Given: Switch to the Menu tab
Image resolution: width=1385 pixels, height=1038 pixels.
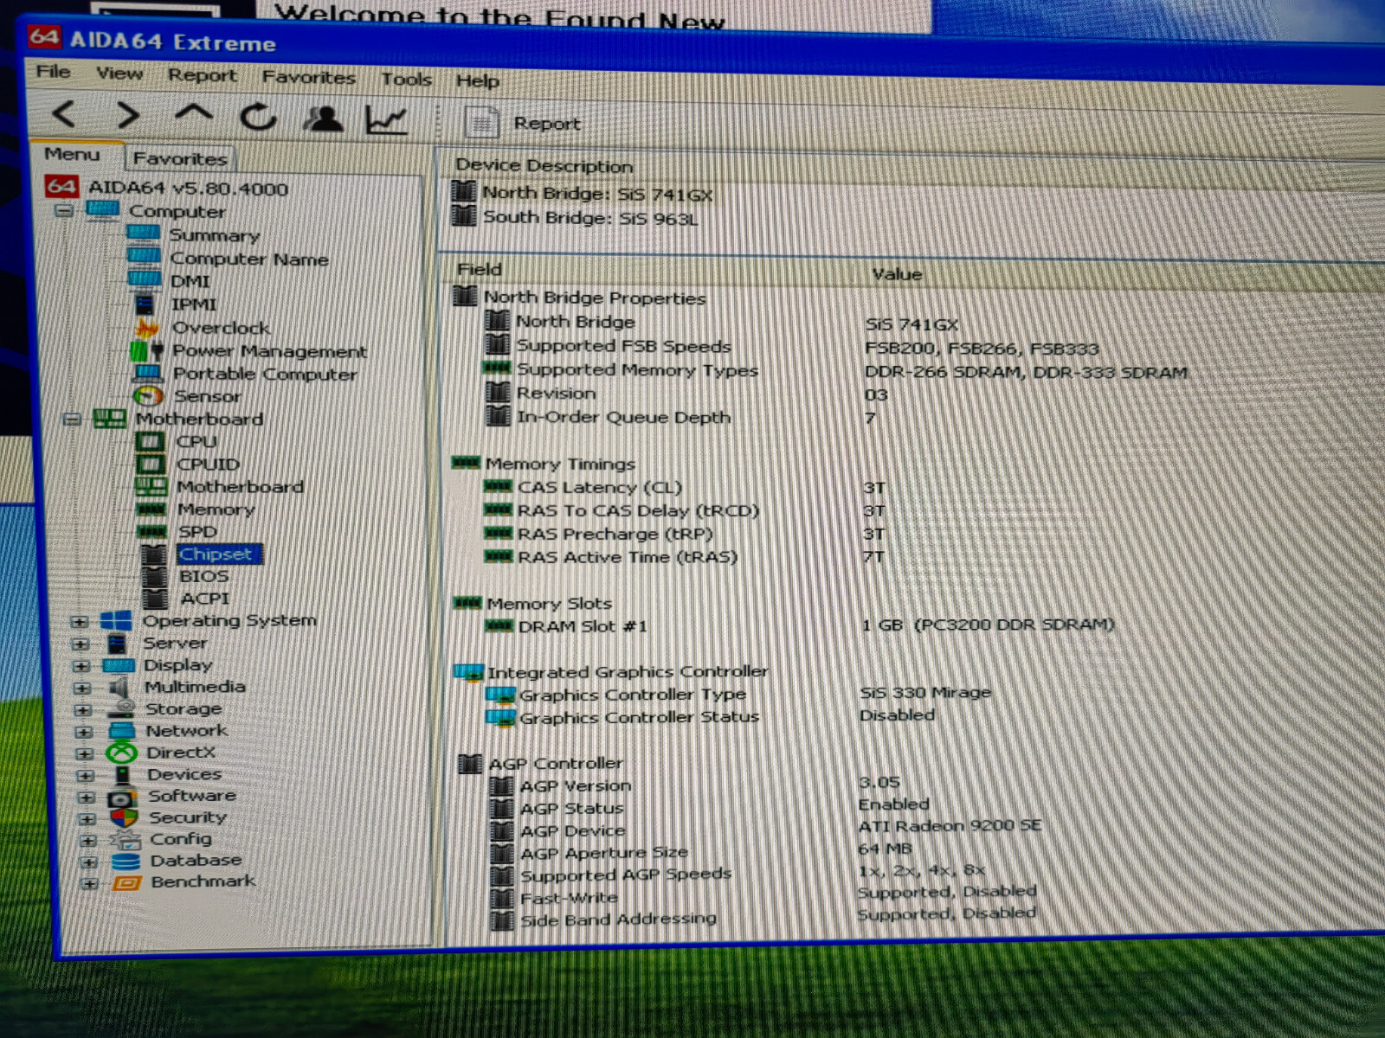Looking at the screenshot, I should pyautogui.click(x=73, y=154).
